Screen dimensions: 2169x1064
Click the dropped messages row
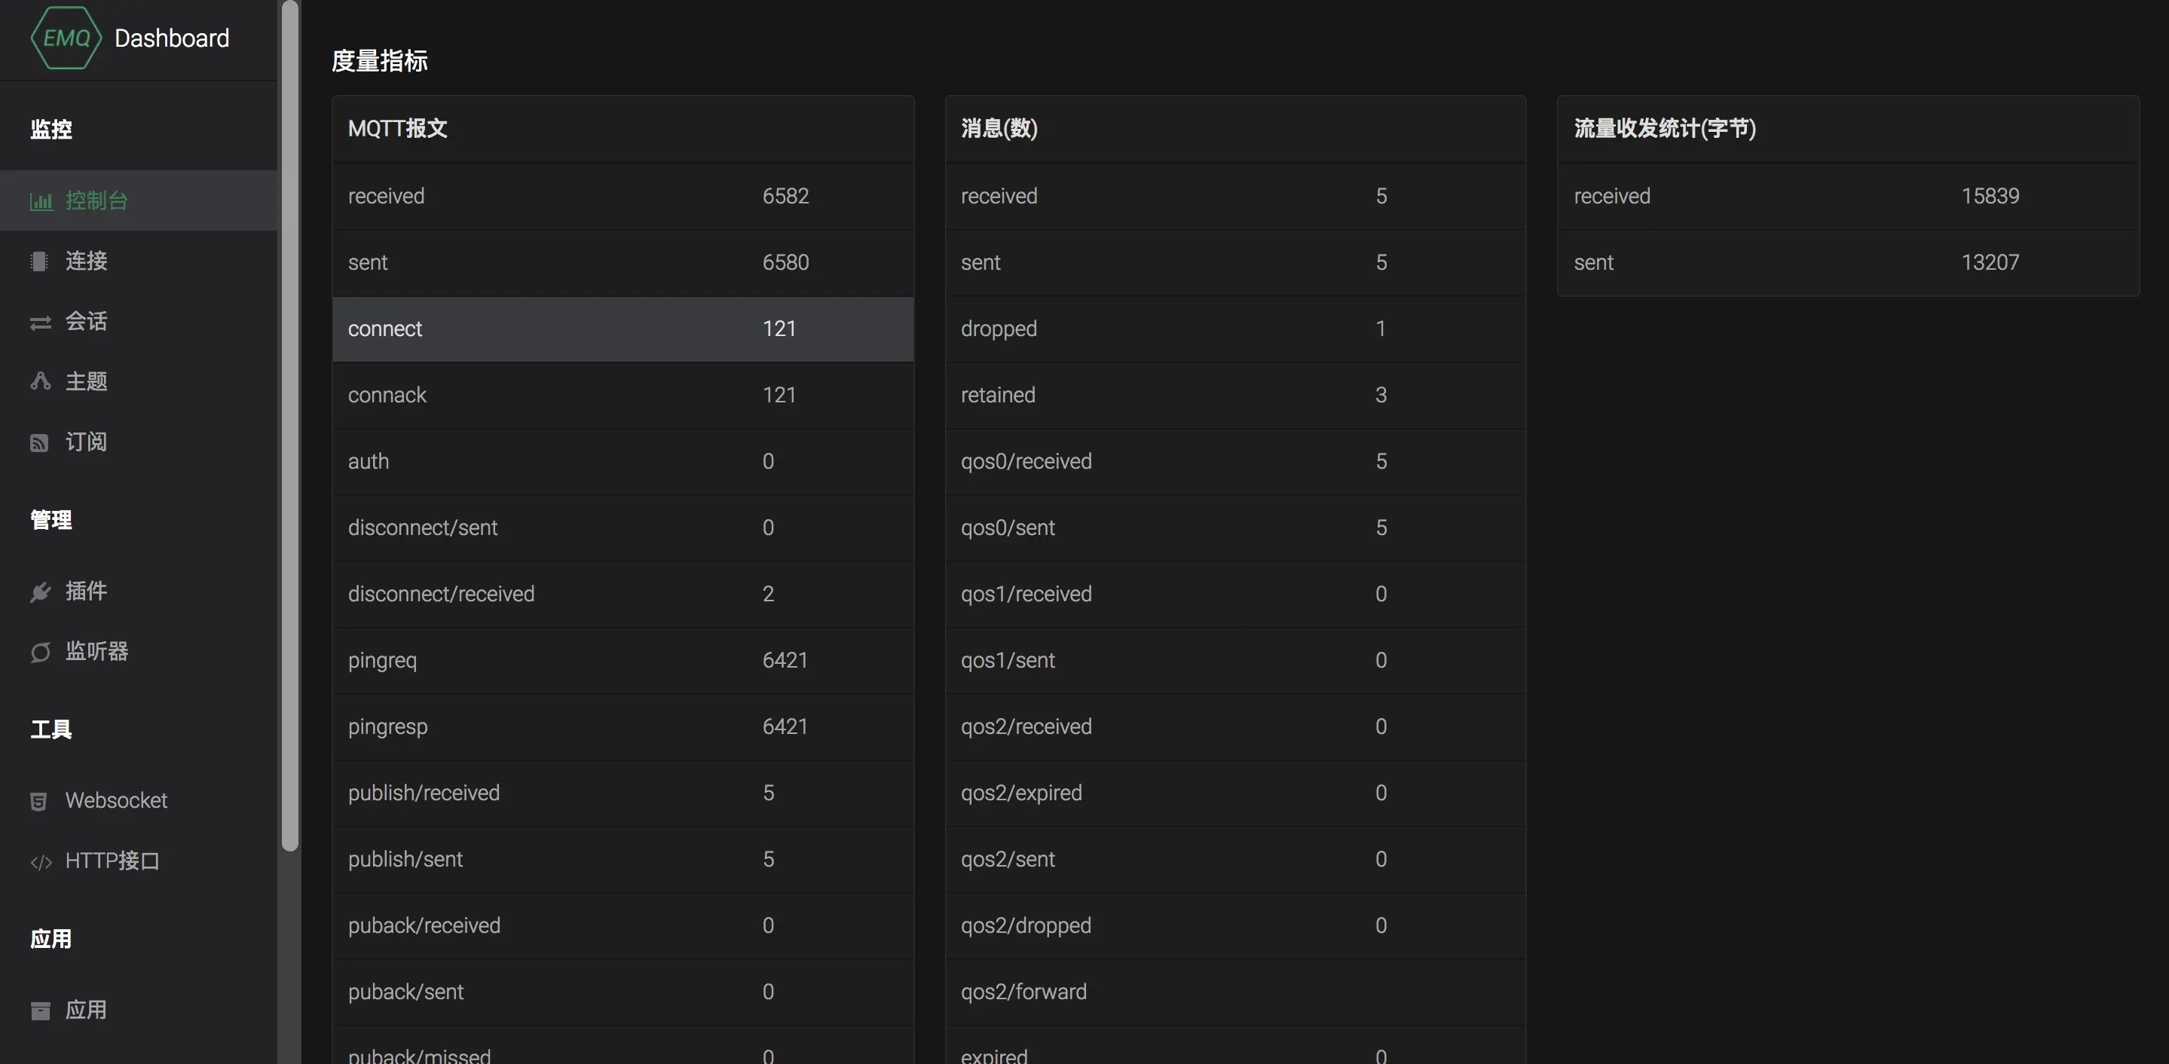[x=1234, y=329]
